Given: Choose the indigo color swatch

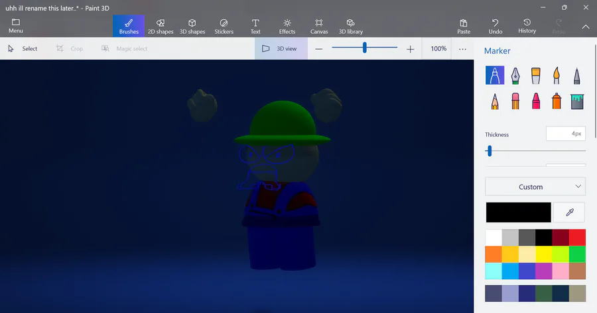Looking at the screenshot, I should [527, 271].
